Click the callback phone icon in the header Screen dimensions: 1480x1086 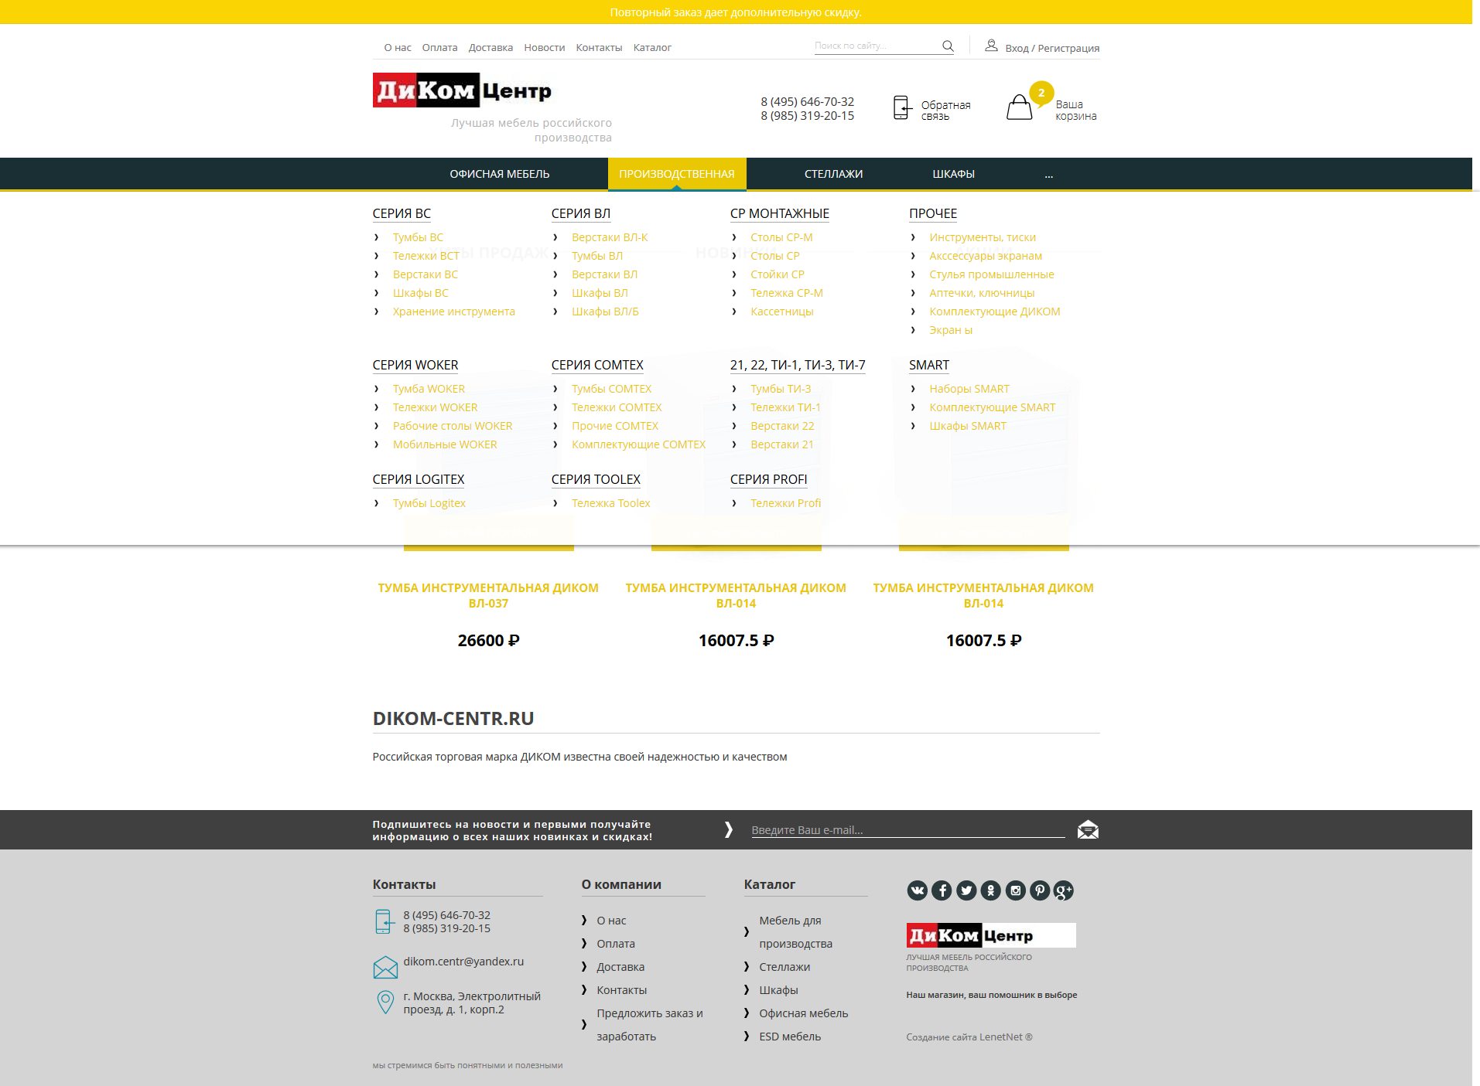coord(902,107)
